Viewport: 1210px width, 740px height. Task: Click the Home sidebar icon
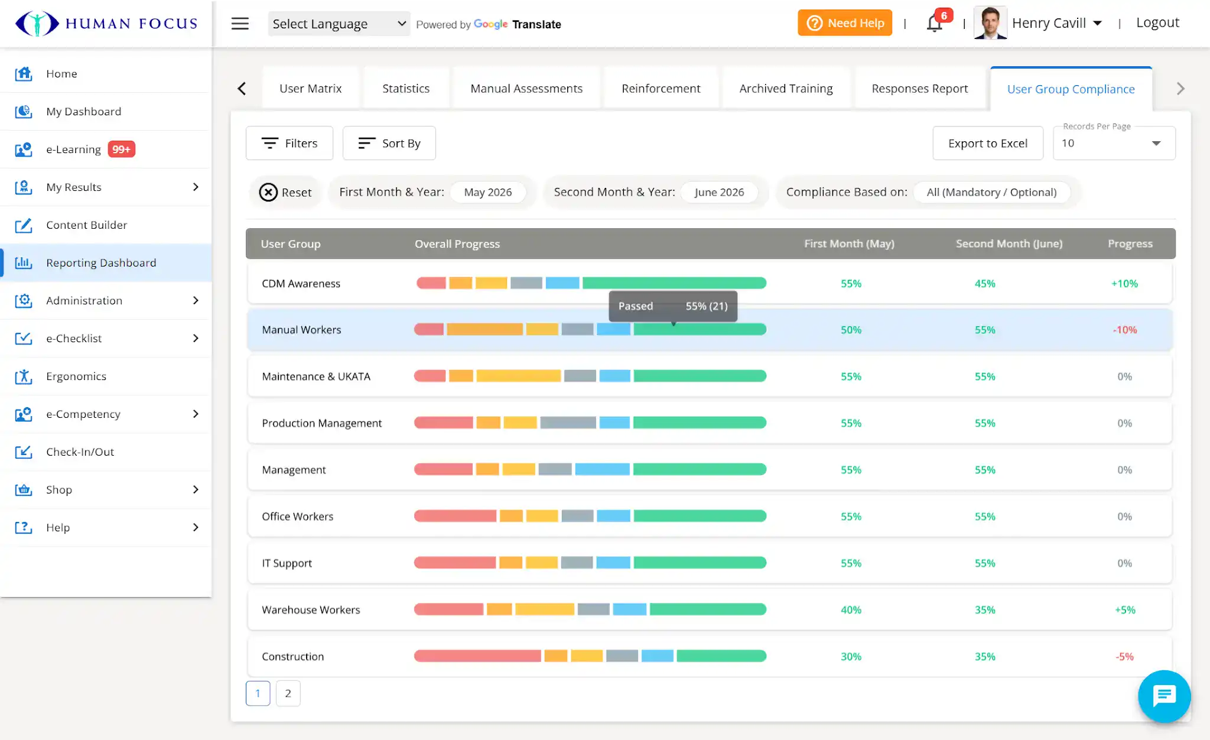[x=24, y=73]
